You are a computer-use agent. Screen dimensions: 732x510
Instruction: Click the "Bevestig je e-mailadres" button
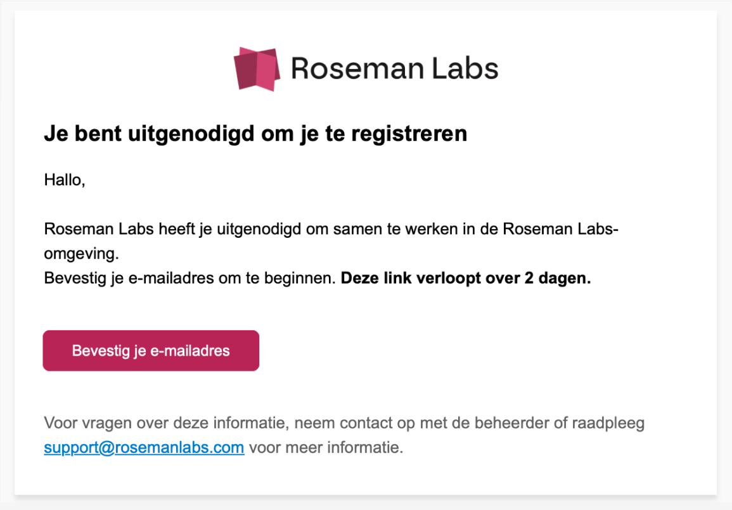(151, 351)
